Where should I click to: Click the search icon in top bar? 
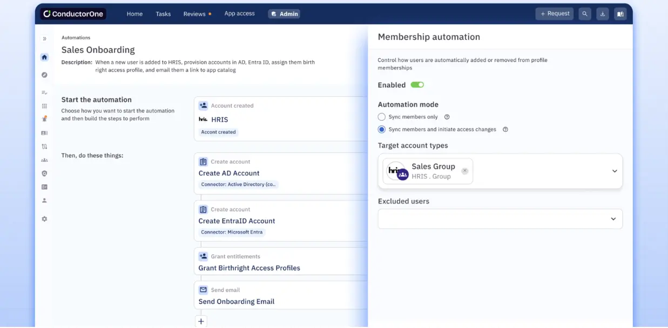tap(584, 14)
